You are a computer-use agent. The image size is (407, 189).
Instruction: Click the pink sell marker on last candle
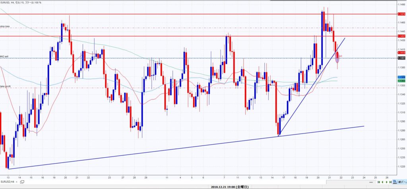point(338,59)
